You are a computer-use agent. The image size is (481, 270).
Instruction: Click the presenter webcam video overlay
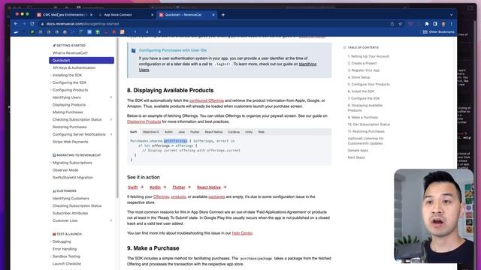[434, 216]
